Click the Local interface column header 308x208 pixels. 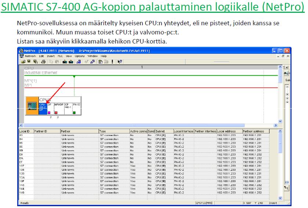coord(184,131)
